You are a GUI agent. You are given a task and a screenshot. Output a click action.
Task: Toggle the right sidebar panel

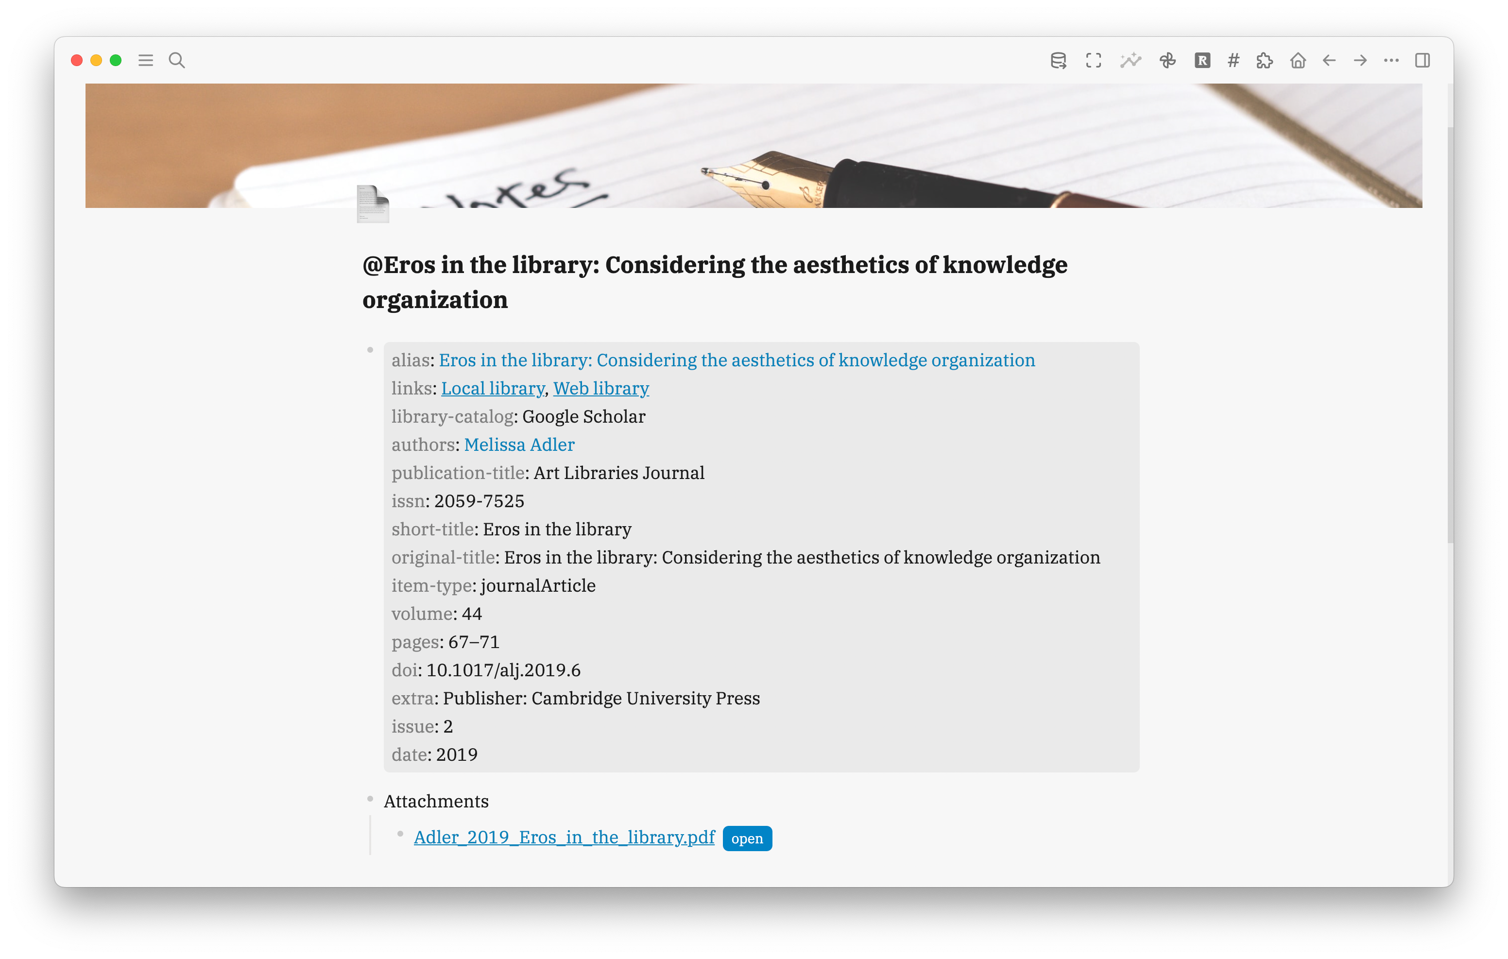(x=1422, y=61)
